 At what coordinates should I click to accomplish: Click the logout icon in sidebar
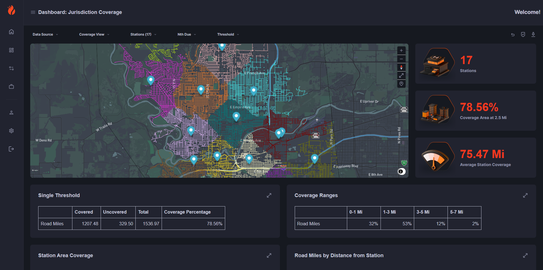click(x=11, y=149)
